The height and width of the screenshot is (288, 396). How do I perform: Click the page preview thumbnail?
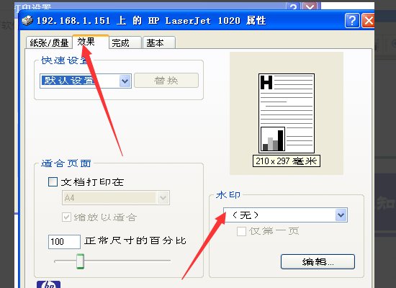(x=287, y=113)
